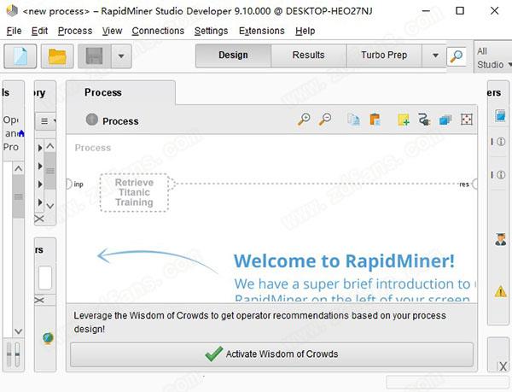Click the expert user icon in right panel
This screenshot has height=392, width=512.
[x=500, y=239]
